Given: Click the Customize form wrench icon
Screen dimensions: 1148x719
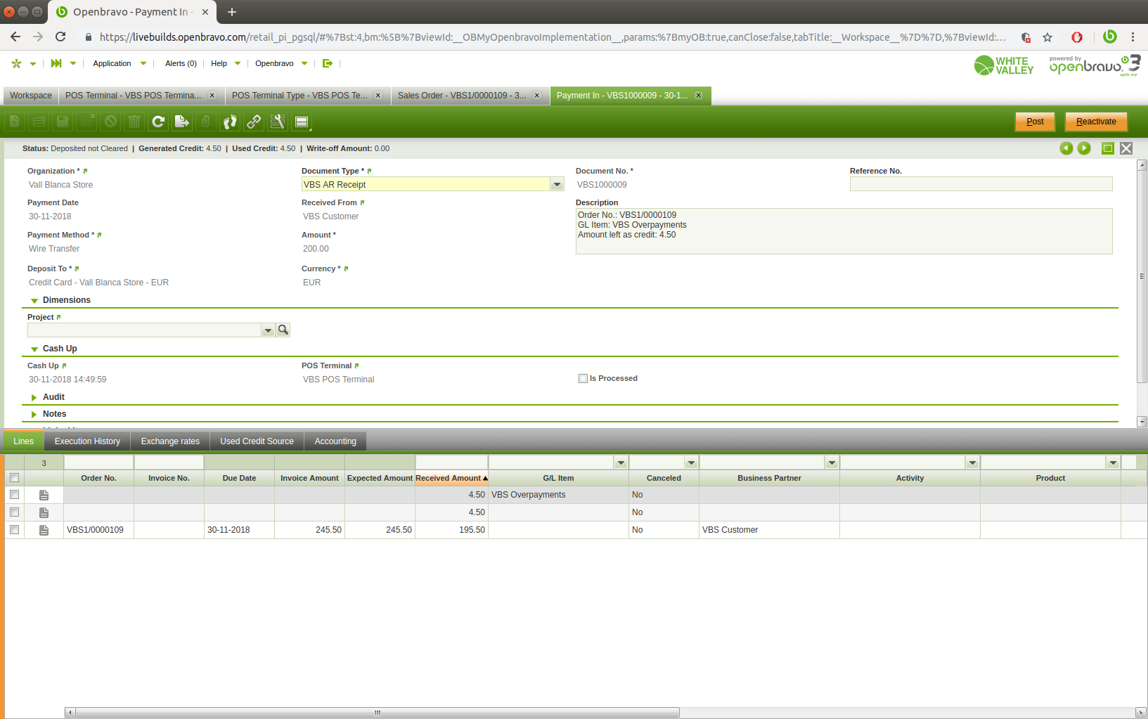Looking at the screenshot, I should click(x=278, y=122).
